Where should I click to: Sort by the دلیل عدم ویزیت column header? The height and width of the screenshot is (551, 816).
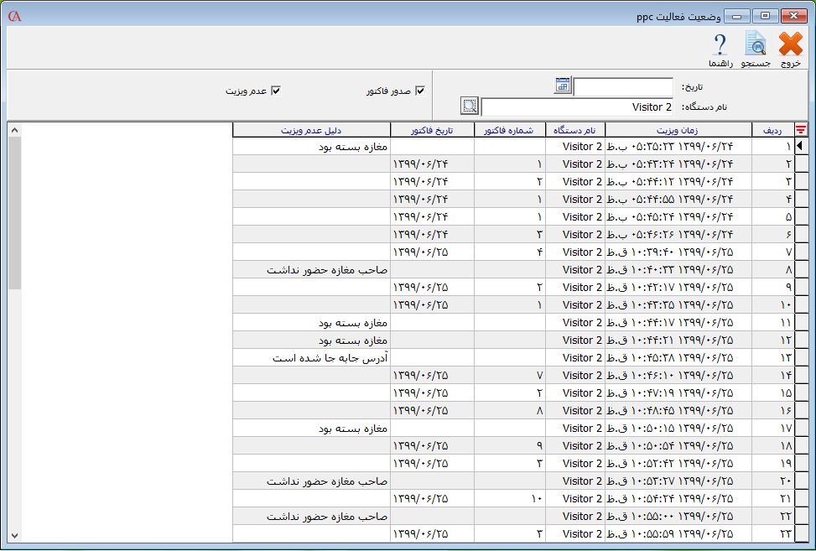311,130
